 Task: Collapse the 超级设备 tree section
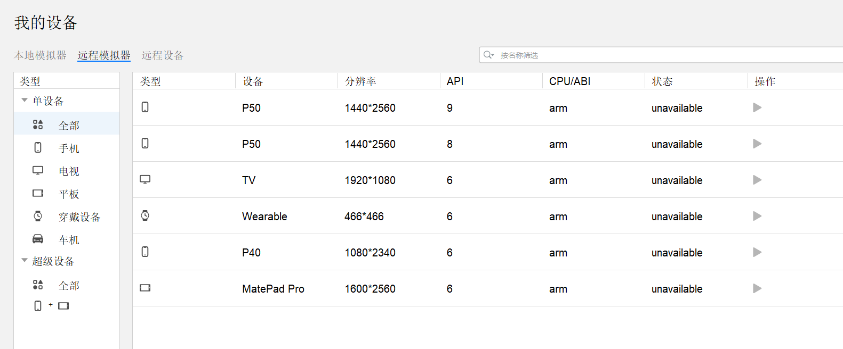click(x=25, y=260)
